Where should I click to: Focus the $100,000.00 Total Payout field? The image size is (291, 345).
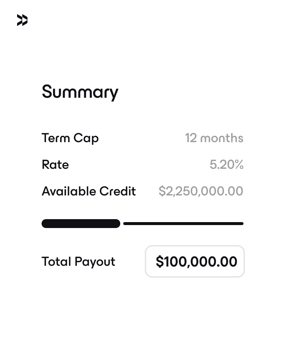pos(195,261)
